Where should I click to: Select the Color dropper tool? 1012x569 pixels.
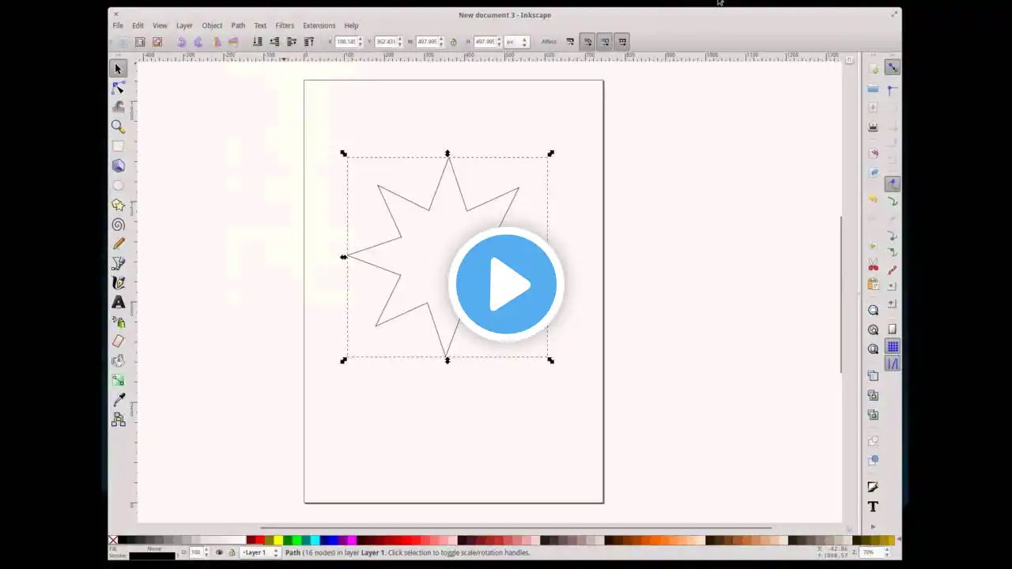pyautogui.click(x=118, y=400)
